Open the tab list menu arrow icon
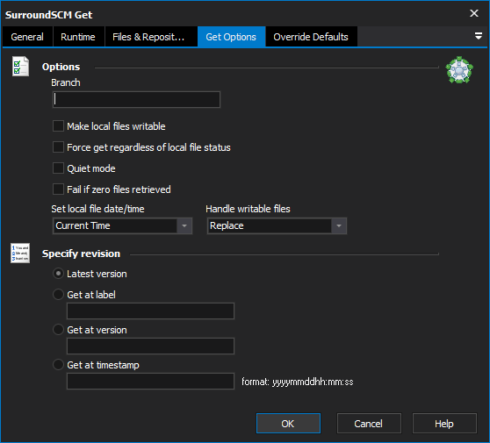Screen dimensions: 490x443 pos(478,36)
